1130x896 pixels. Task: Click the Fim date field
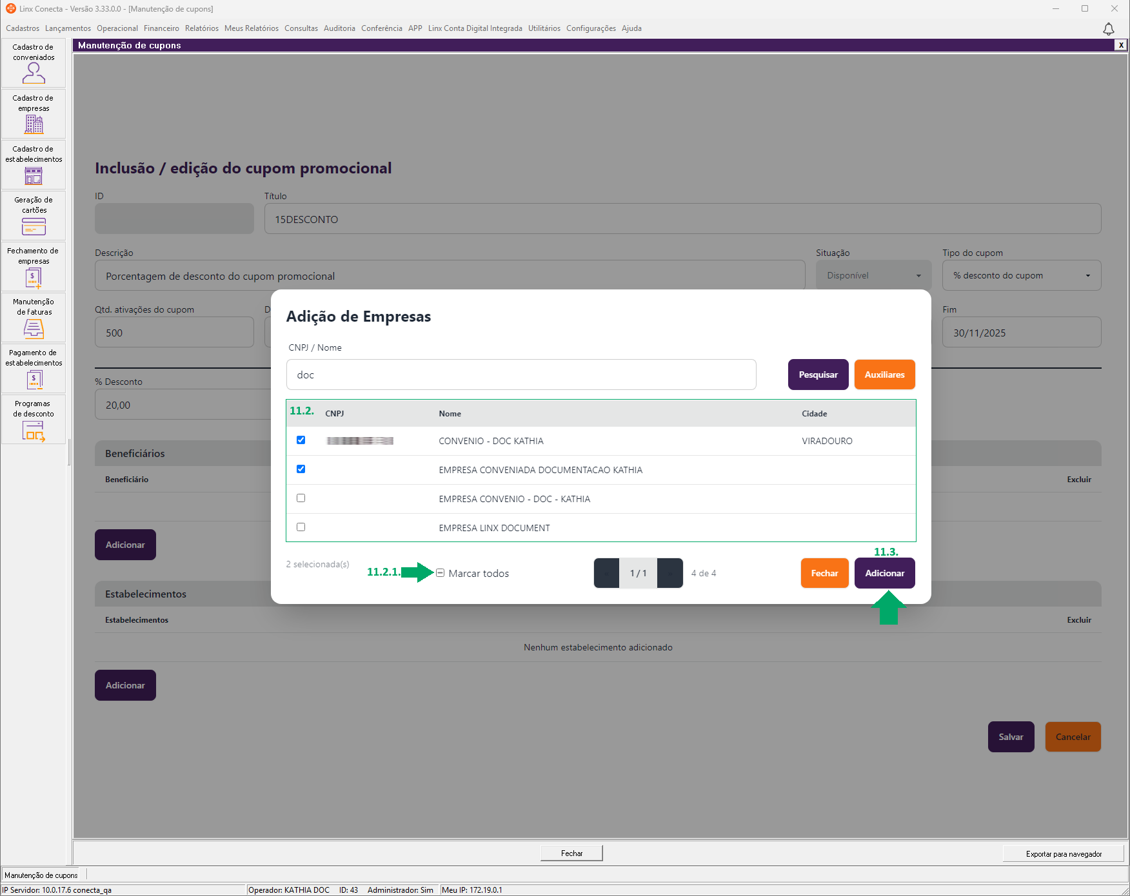click(1022, 333)
